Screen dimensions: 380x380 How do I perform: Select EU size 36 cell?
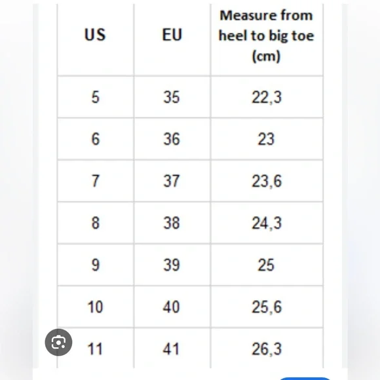[172, 139]
